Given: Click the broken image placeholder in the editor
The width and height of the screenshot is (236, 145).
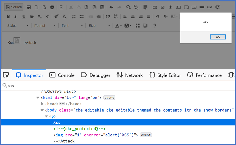Looking at the screenshot, I should pos(17,40).
